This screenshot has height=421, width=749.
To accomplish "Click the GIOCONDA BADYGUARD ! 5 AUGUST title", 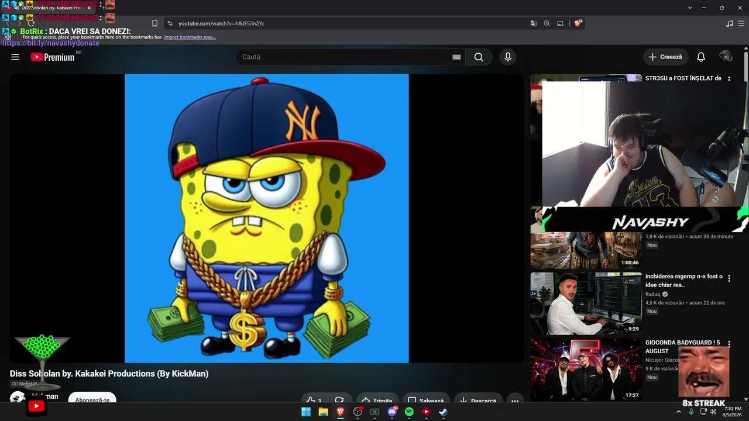I will [x=683, y=347].
